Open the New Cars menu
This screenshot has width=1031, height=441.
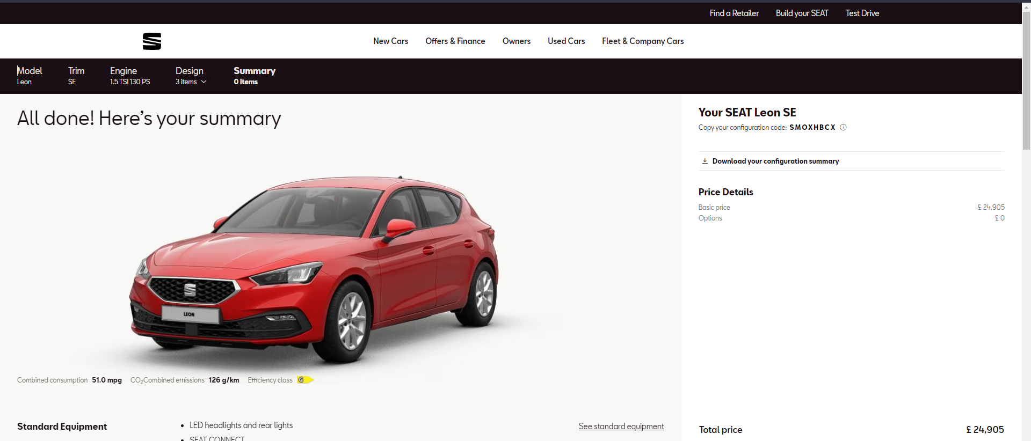coord(391,41)
